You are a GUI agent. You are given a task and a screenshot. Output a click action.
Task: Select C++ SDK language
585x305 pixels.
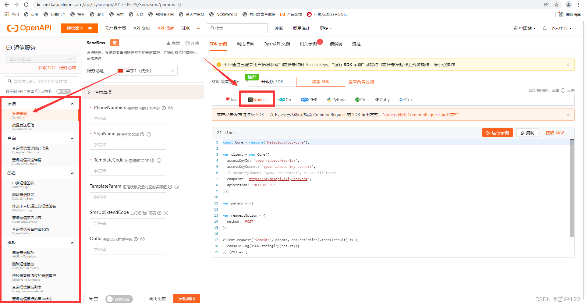tap(406, 100)
